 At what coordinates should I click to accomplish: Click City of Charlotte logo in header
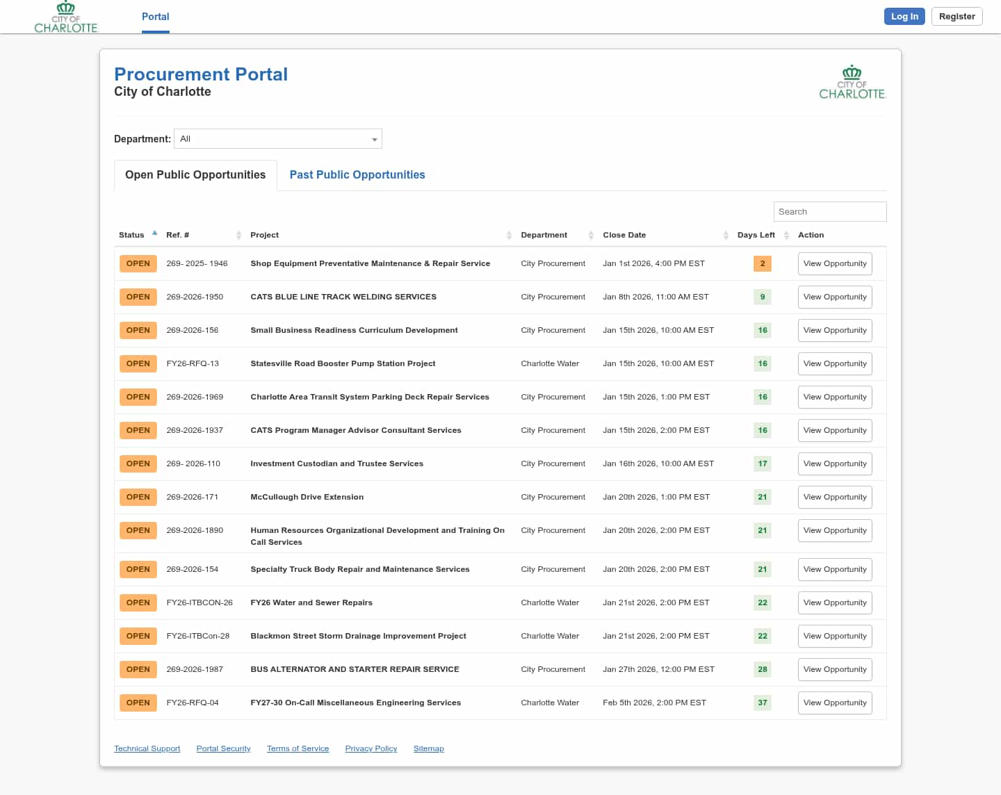[66, 17]
